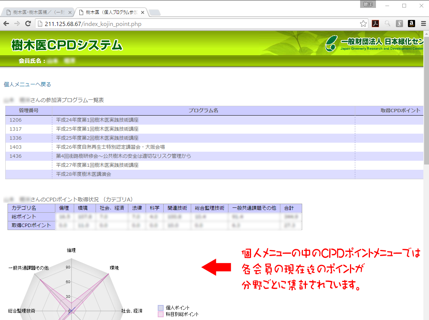429x320 pixels.
Task: Open the Chrome hamburger menu
Action: tap(423, 24)
